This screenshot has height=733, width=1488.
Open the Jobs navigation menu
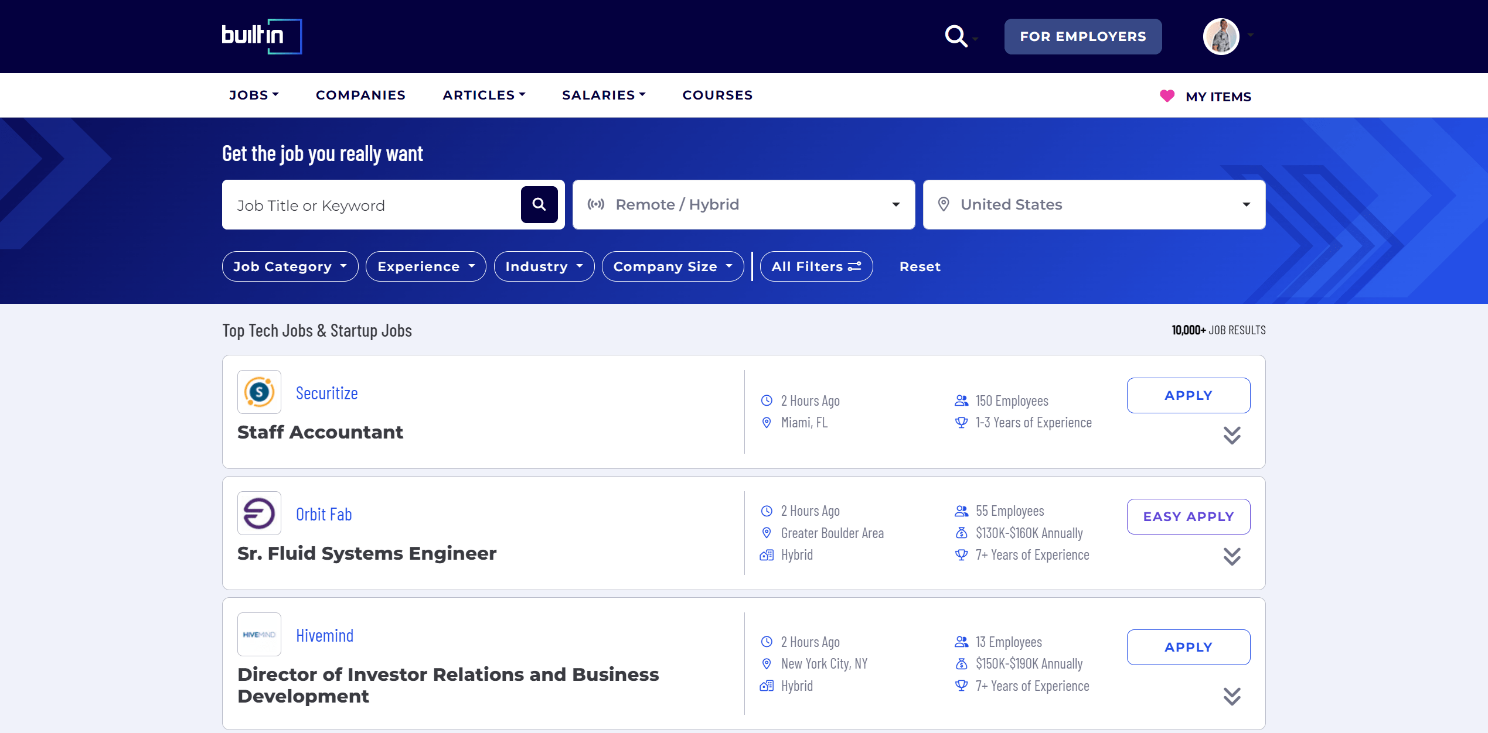click(x=253, y=95)
